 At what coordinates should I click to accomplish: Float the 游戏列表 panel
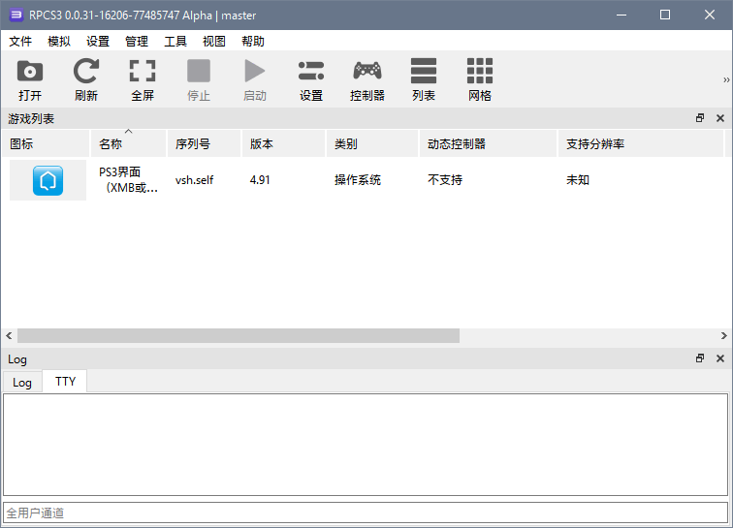pyautogui.click(x=700, y=118)
